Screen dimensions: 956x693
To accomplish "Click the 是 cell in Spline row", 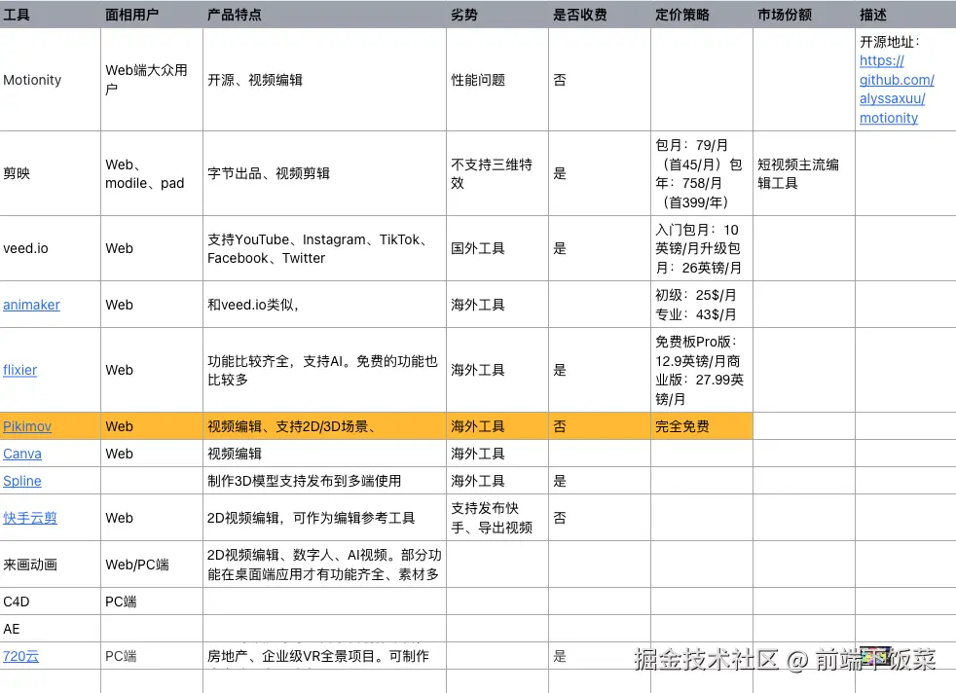I will pyautogui.click(x=600, y=481).
